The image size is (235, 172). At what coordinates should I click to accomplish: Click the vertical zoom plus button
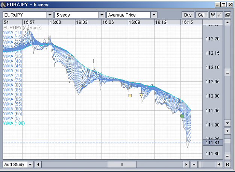[227, 131]
